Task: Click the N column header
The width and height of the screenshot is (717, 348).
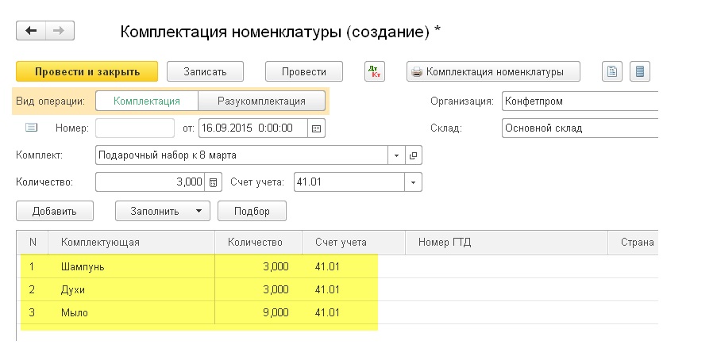Action: (x=33, y=242)
